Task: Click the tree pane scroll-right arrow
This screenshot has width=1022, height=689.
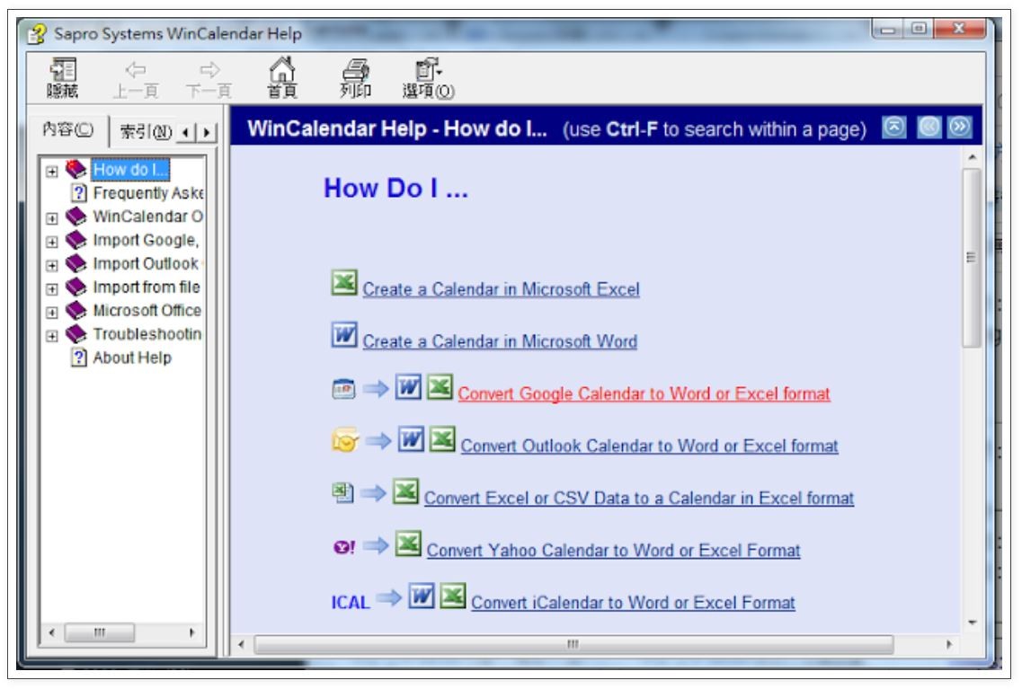Action: point(191,632)
